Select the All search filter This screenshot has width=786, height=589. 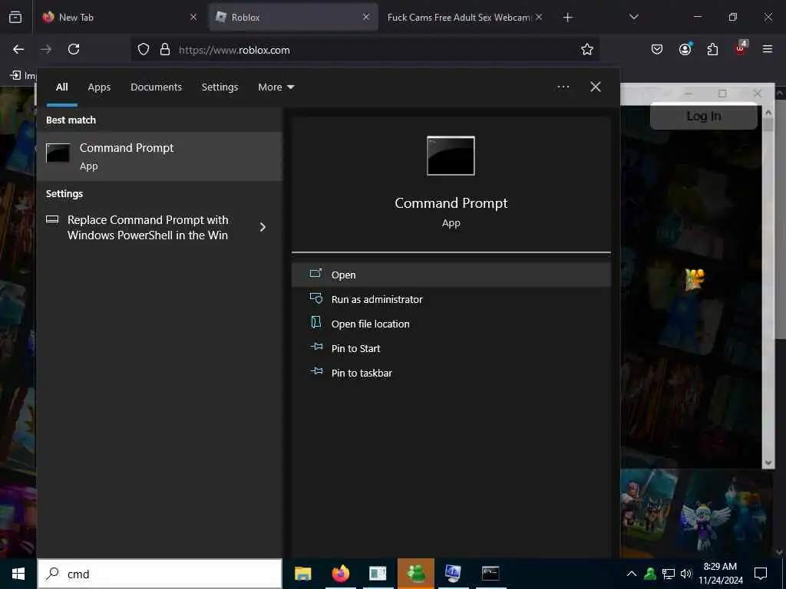(x=61, y=87)
